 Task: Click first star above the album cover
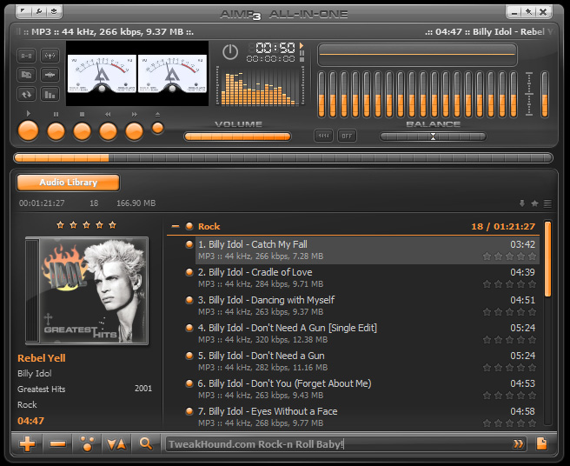(x=60, y=225)
